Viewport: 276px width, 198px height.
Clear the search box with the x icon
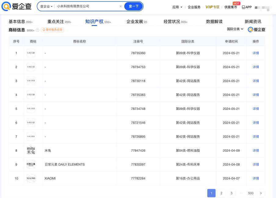121,6
